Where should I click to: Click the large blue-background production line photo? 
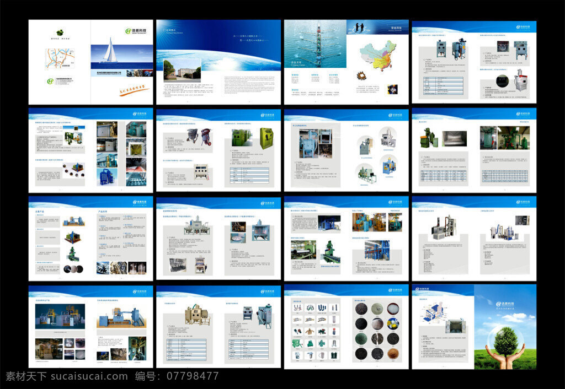point(60,316)
